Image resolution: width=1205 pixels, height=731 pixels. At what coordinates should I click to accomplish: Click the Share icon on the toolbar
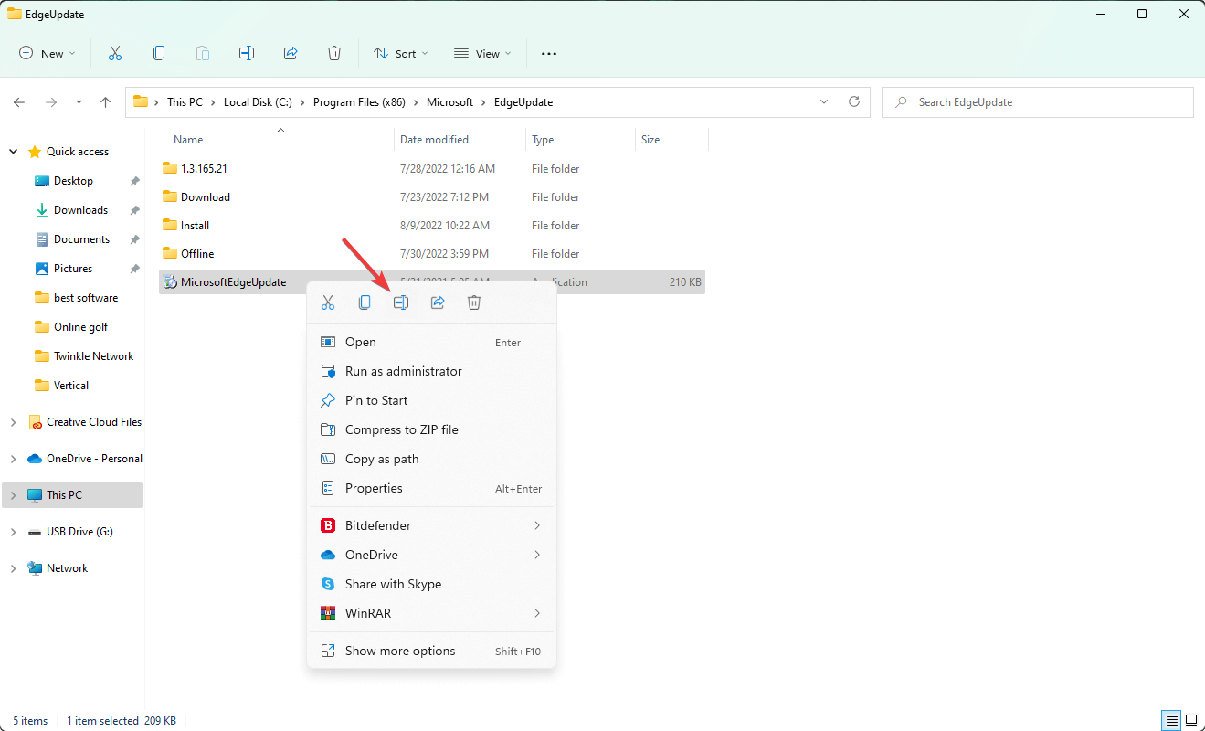291,52
